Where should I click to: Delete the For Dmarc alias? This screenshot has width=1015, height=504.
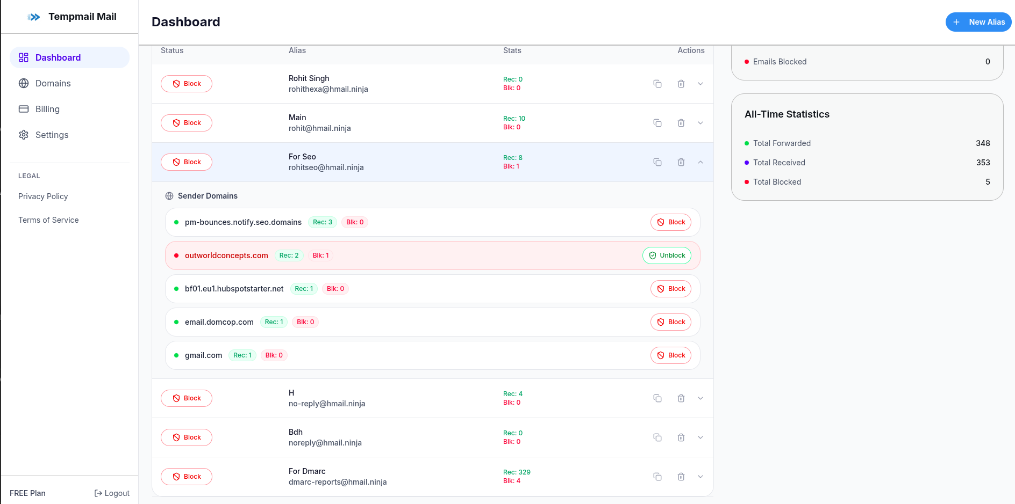tap(681, 477)
